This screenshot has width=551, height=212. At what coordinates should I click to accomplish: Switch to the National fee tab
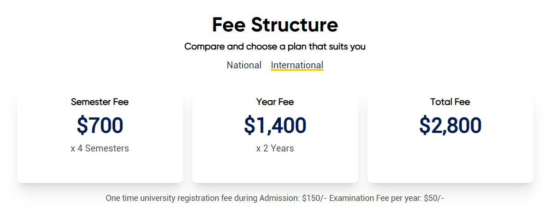[x=244, y=65]
